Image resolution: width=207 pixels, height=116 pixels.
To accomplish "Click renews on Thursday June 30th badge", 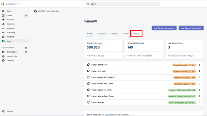I will pyautogui.click(x=182, y=96).
